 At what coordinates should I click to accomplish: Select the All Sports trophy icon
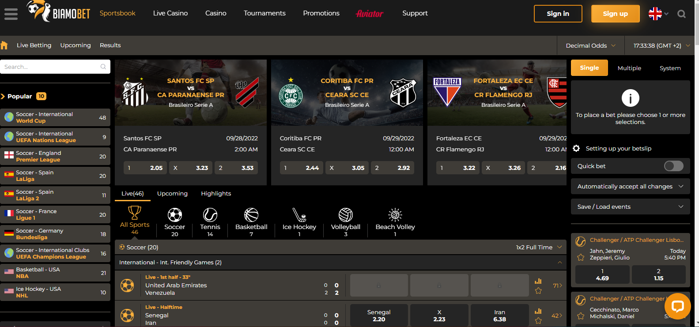click(x=135, y=213)
